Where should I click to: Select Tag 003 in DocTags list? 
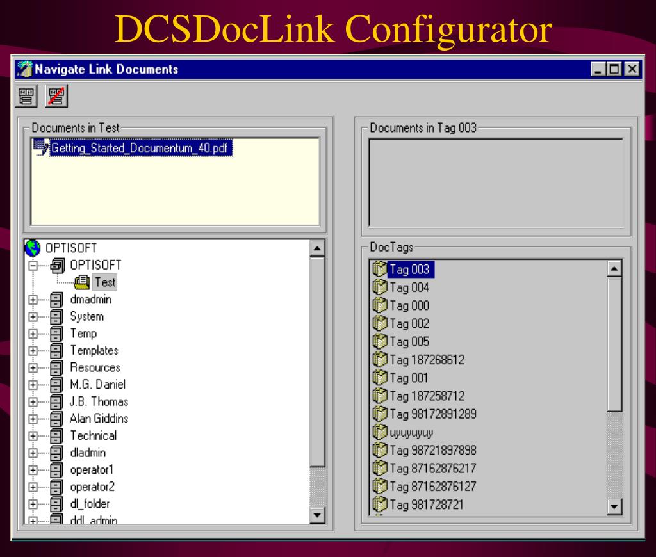[x=410, y=270]
